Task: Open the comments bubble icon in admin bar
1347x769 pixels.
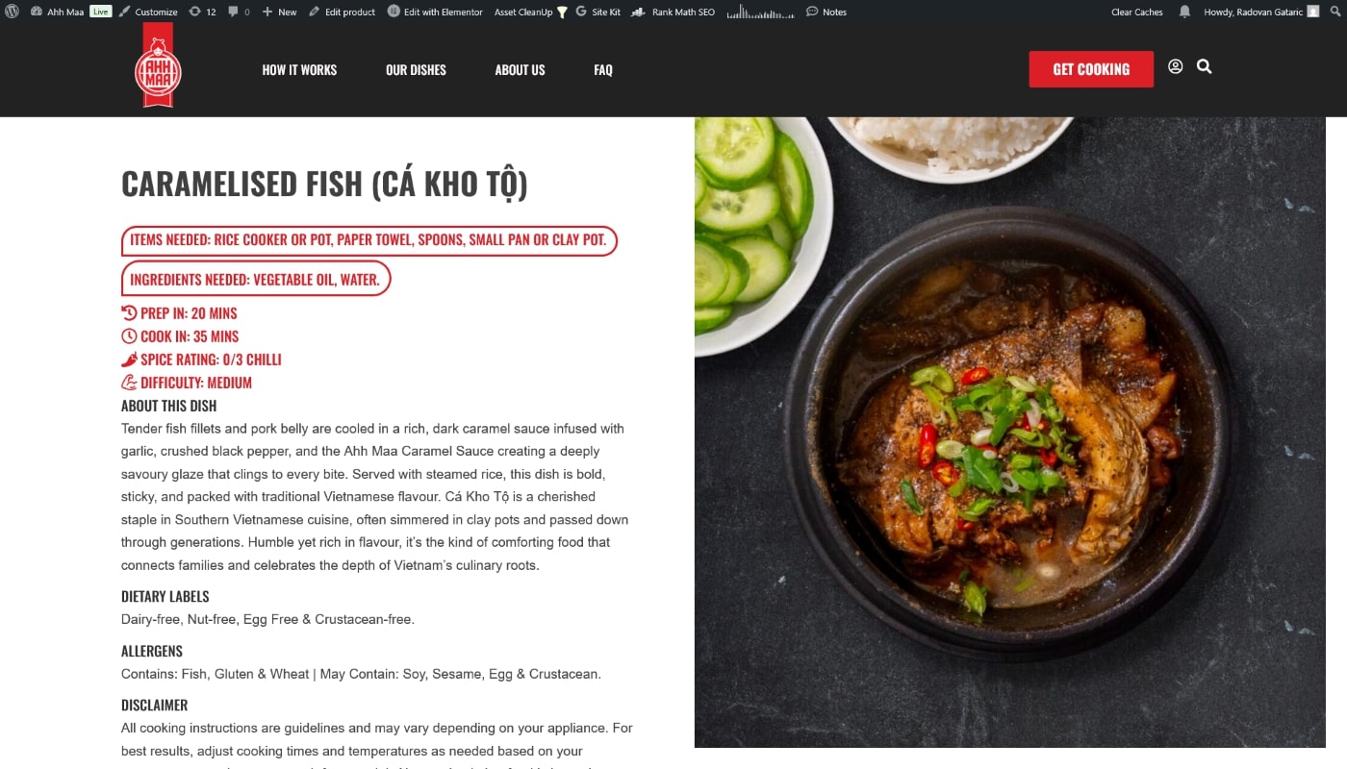Action: [x=240, y=12]
